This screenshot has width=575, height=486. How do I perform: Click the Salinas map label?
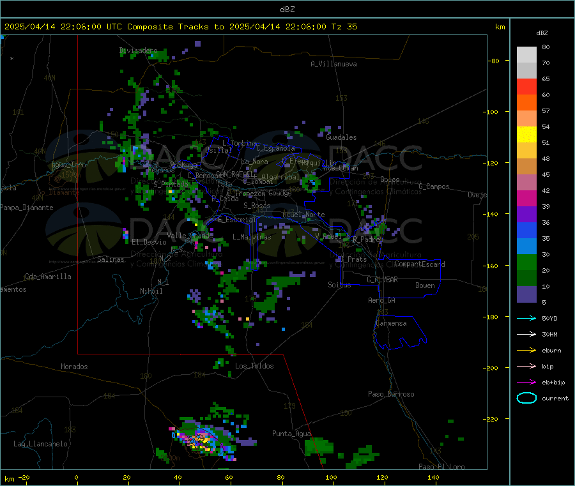click(x=111, y=259)
